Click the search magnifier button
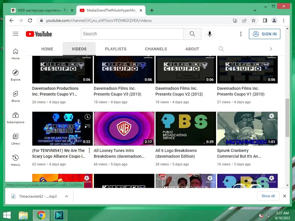The image size is (295, 221). 192,34
